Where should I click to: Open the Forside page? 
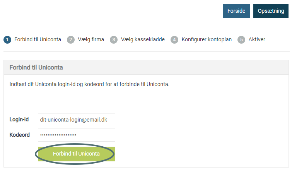click(236, 11)
